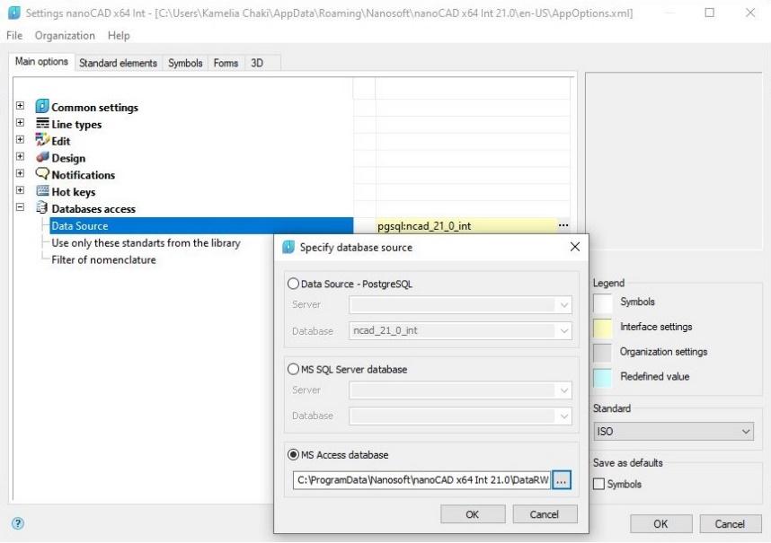Collapse the Databases access tree node

[20, 208]
